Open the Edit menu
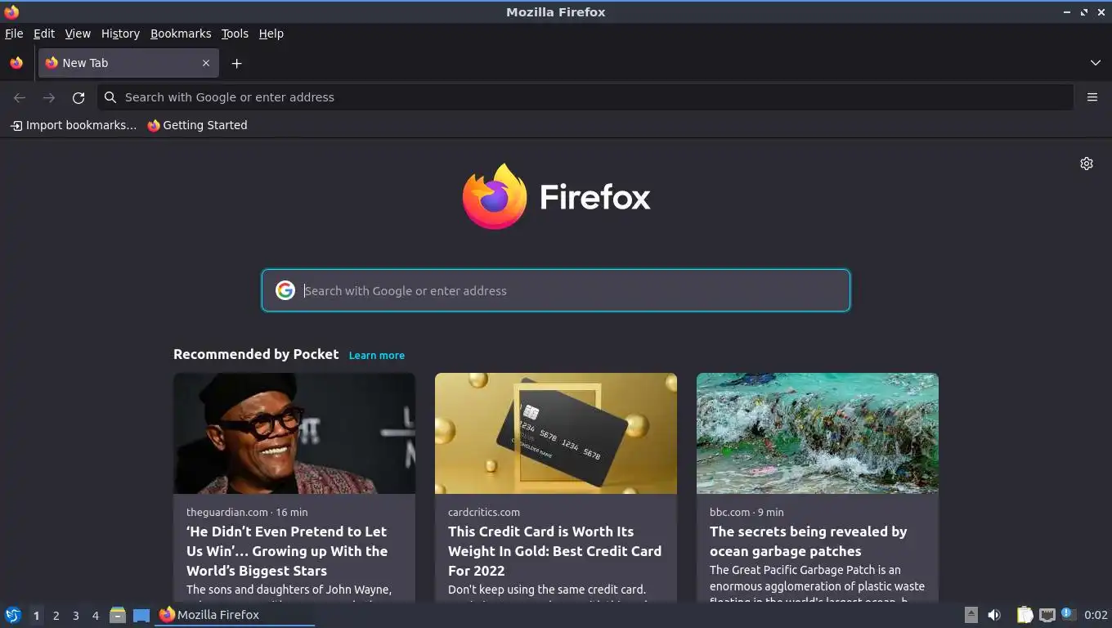1112x628 pixels. click(44, 34)
